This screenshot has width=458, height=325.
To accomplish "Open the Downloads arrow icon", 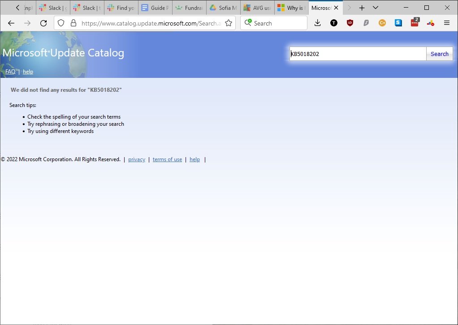I will [x=317, y=23].
